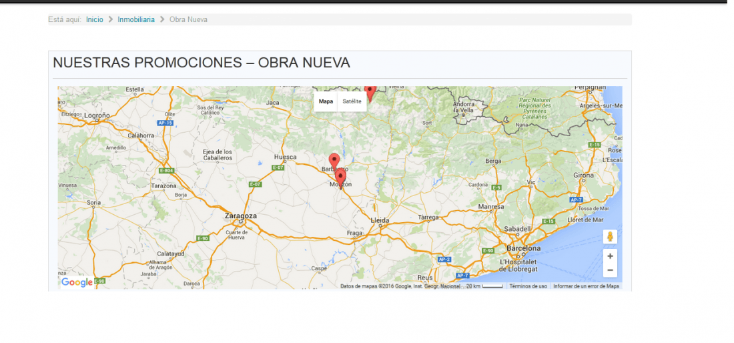Click the Nuestras Promociones – Obra Nueva heading

[x=202, y=63]
